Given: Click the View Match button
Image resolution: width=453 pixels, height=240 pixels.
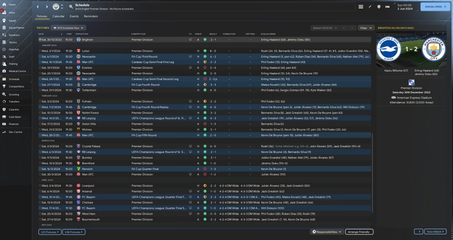Looking at the screenshot, I should tap(435, 232).
